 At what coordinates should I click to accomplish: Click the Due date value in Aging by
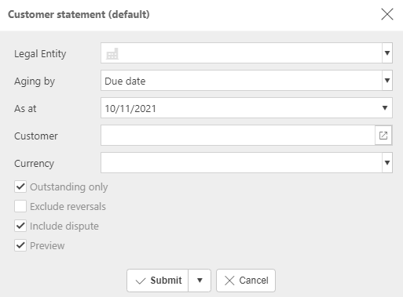click(x=125, y=81)
